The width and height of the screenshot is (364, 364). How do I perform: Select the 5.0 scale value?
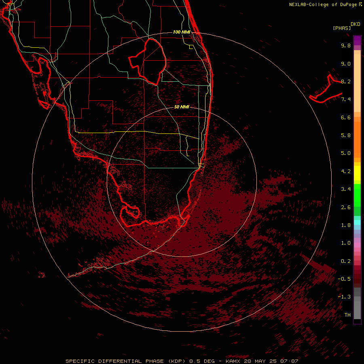[x=346, y=153]
